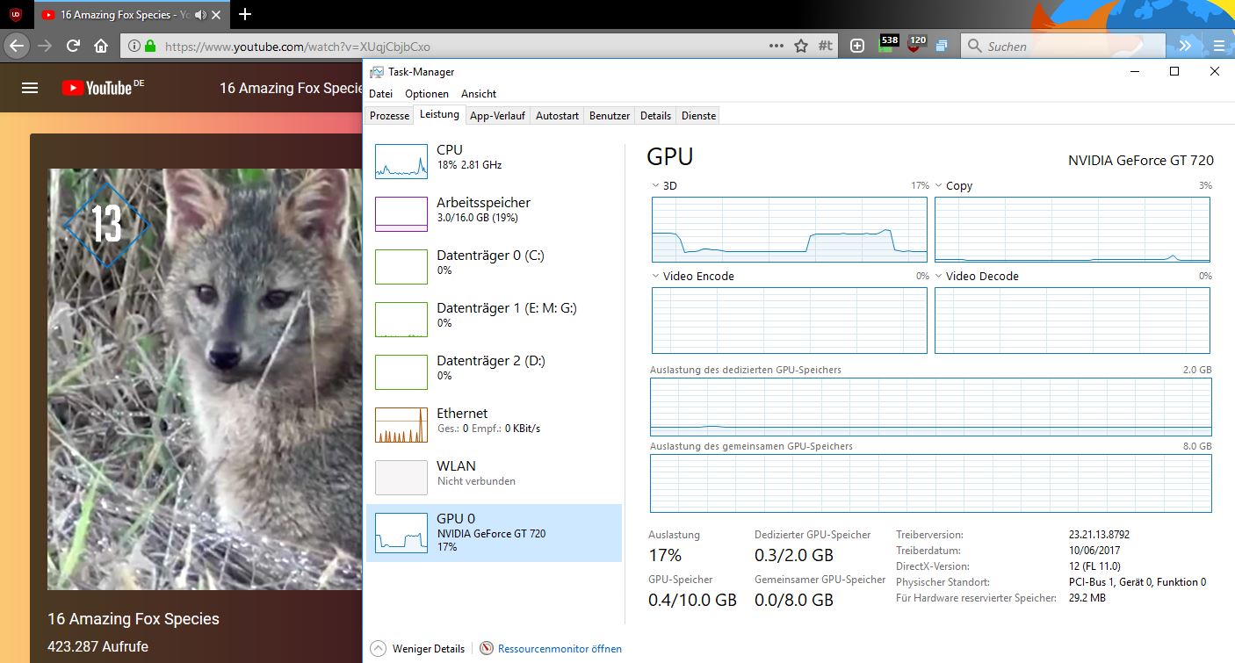1235x663 pixels.
Task: Collapse view with Weniger Details
Action: [x=418, y=649]
